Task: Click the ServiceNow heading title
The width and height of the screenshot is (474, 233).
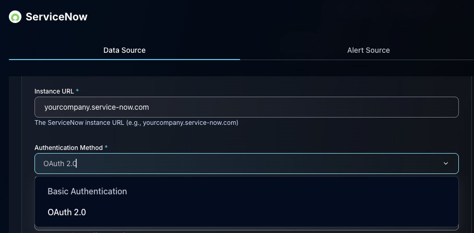Action: (x=56, y=17)
